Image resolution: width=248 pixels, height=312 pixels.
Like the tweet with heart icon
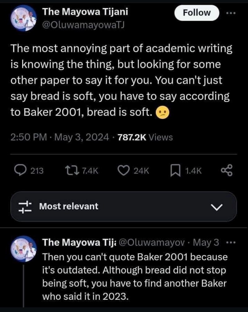tap(124, 170)
